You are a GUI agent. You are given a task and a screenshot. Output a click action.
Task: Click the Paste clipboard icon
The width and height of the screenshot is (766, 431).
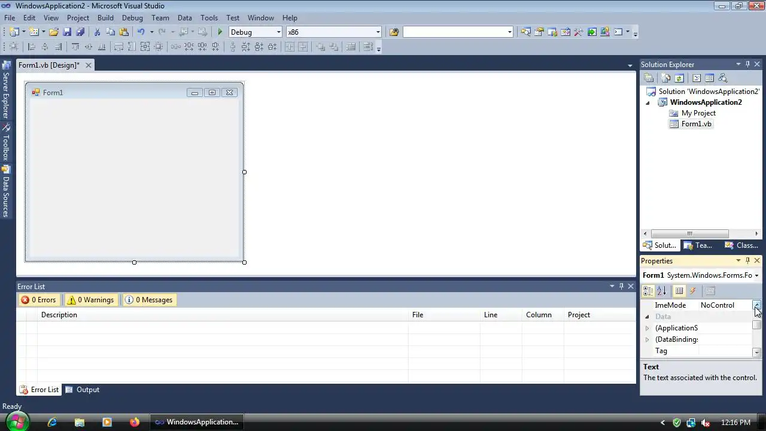tap(124, 32)
